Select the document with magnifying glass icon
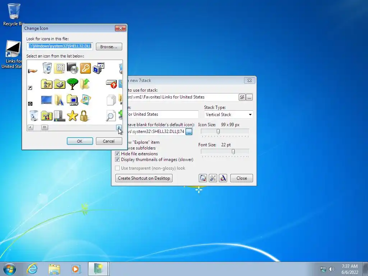The image size is (368, 276). click(111, 116)
